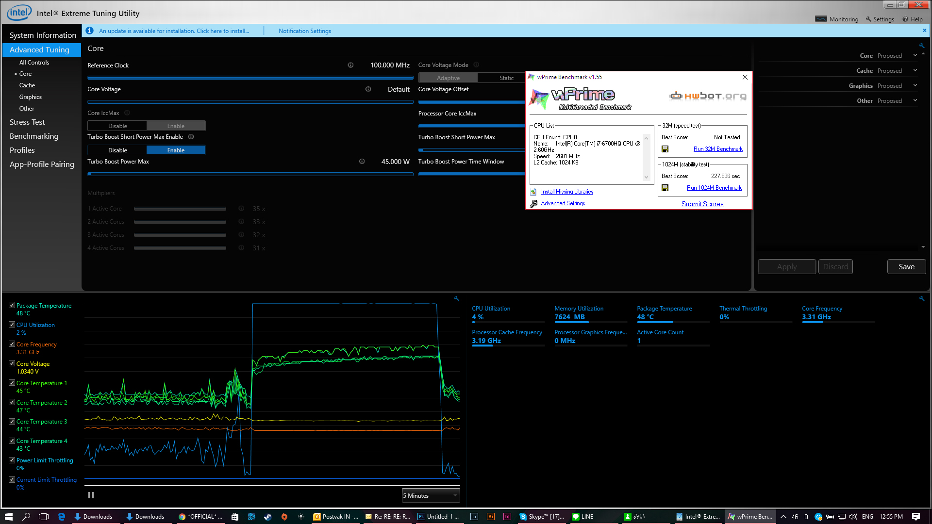932x524 pixels.
Task: Toggle Core Frequency graph checkbox
Action: coord(12,344)
